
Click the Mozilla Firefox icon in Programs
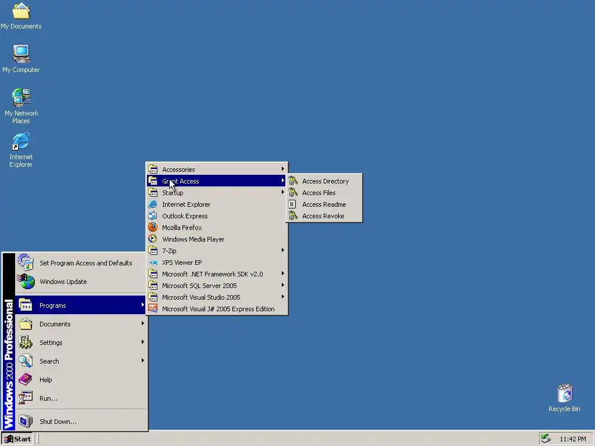click(153, 227)
